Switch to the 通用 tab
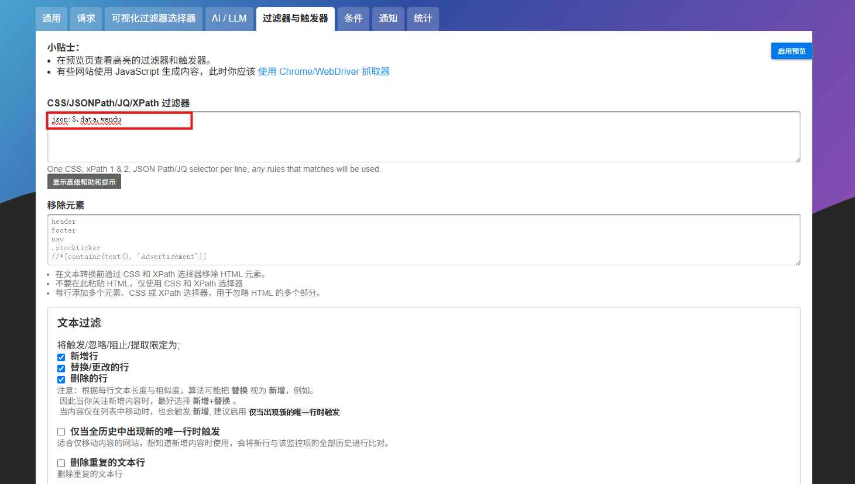This screenshot has width=855, height=484. pos(51,19)
